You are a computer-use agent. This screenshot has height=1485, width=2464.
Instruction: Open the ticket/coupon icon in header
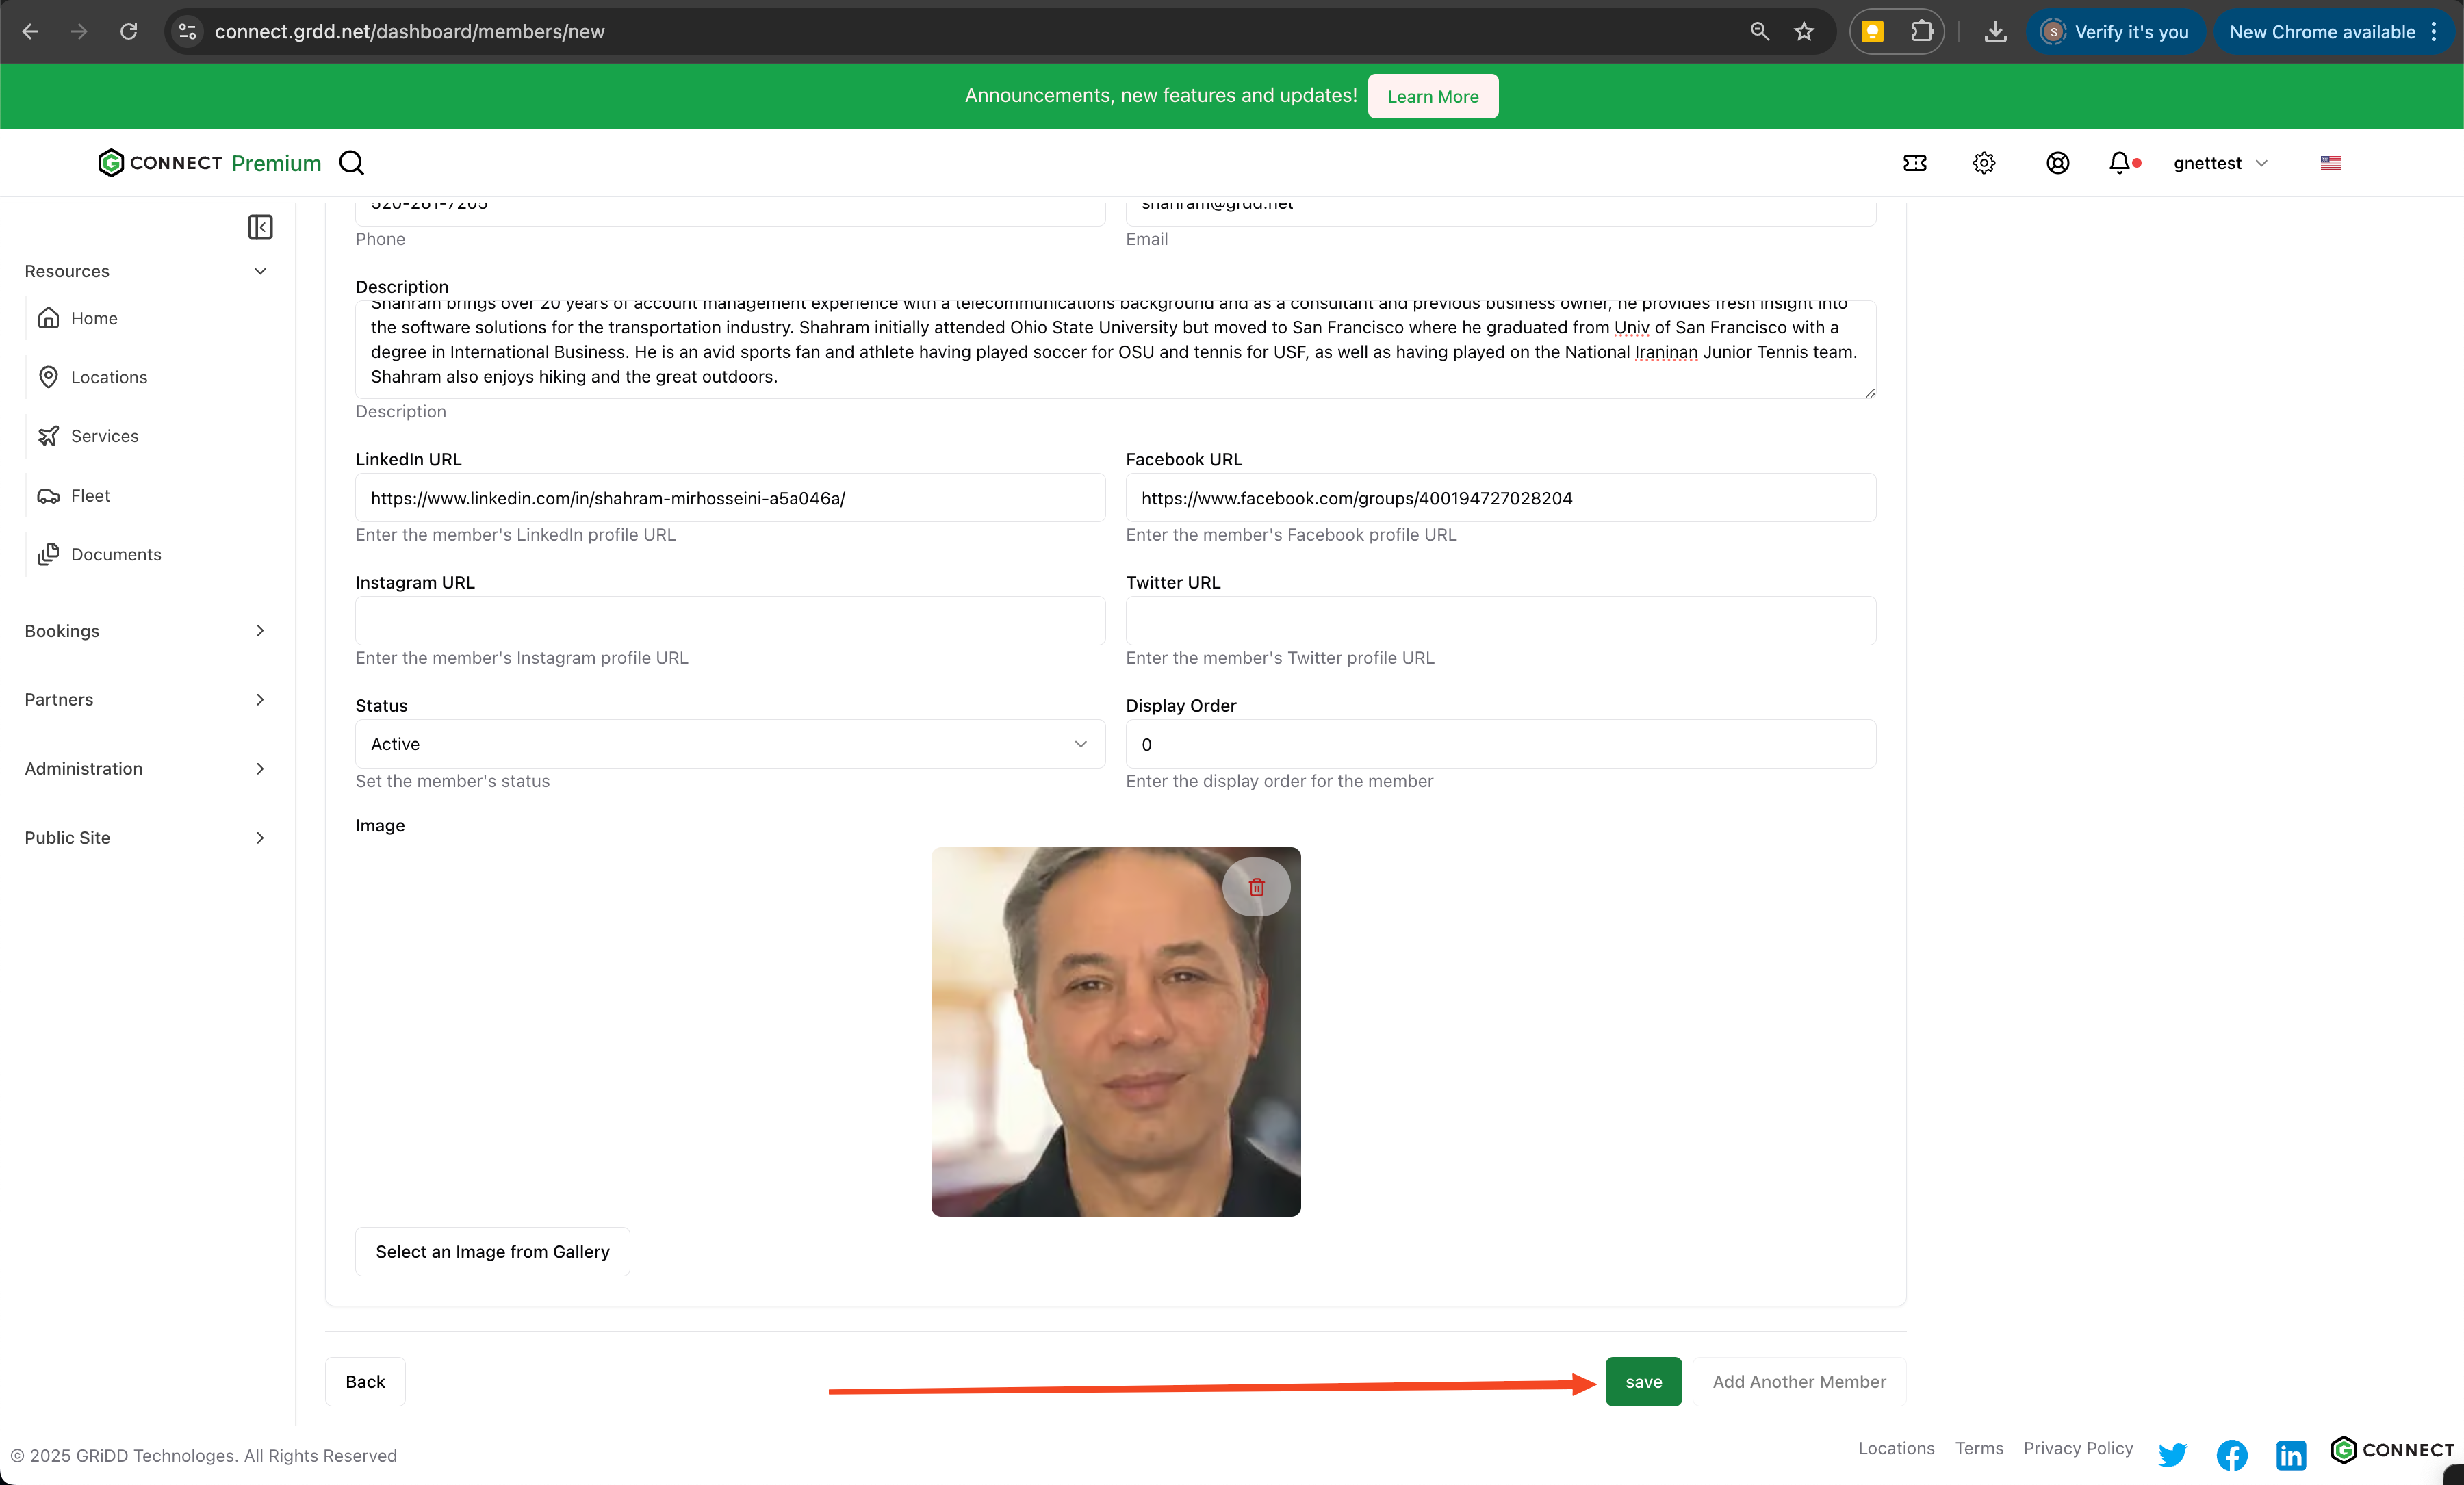pyautogui.click(x=1914, y=163)
